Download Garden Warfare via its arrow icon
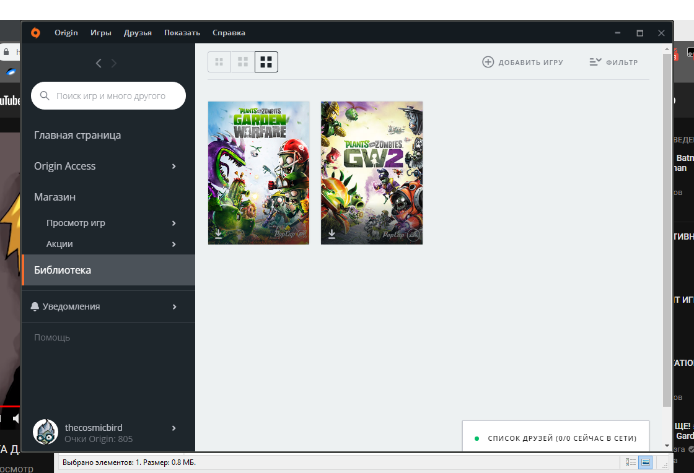 [x=218, y=233]
